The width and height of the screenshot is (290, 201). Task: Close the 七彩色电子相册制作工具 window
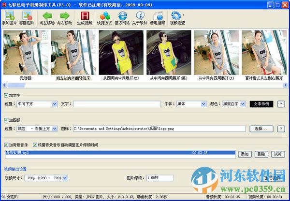[x=285, y=5]
